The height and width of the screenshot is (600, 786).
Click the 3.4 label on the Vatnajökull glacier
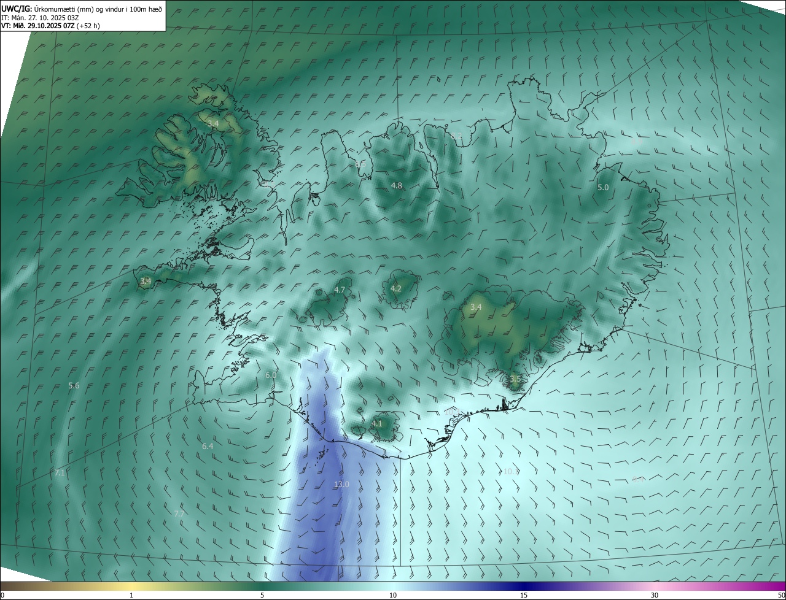coord(476,307)
